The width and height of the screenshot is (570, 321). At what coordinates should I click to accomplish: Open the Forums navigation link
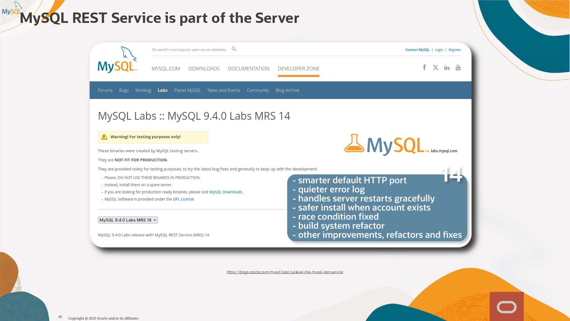(x=105, y=90)
